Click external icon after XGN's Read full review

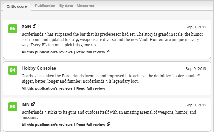[108, 51]
